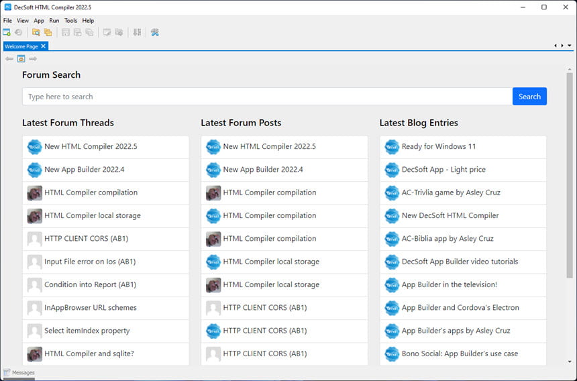Click the new app window toolbar icon
This screenshot has width=577, height=381.
7,32
